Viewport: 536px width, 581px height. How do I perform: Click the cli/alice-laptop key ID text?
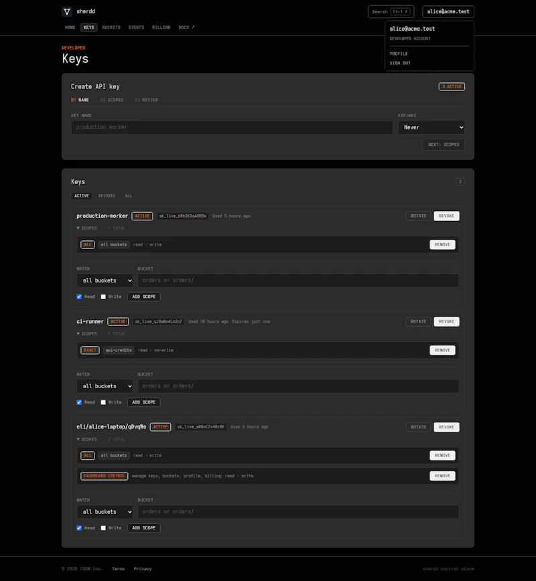pyautogui.click(x=201, y=427)
